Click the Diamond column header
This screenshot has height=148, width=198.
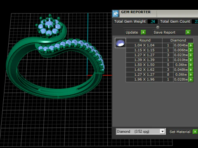tap(178, 40)
